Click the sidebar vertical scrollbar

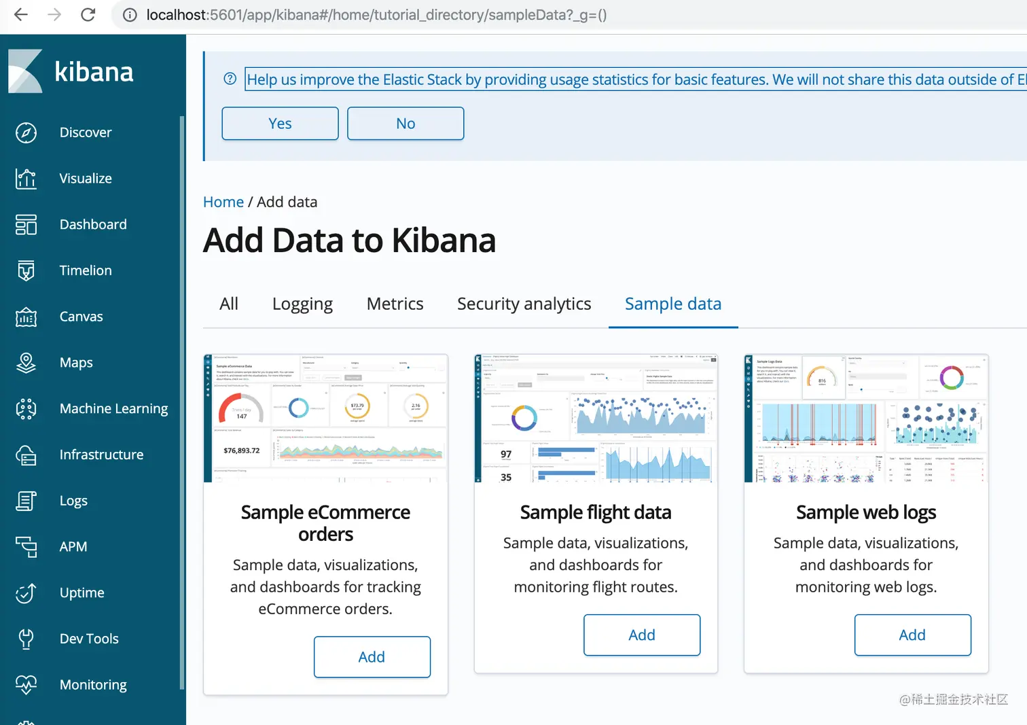pos(181,402)
